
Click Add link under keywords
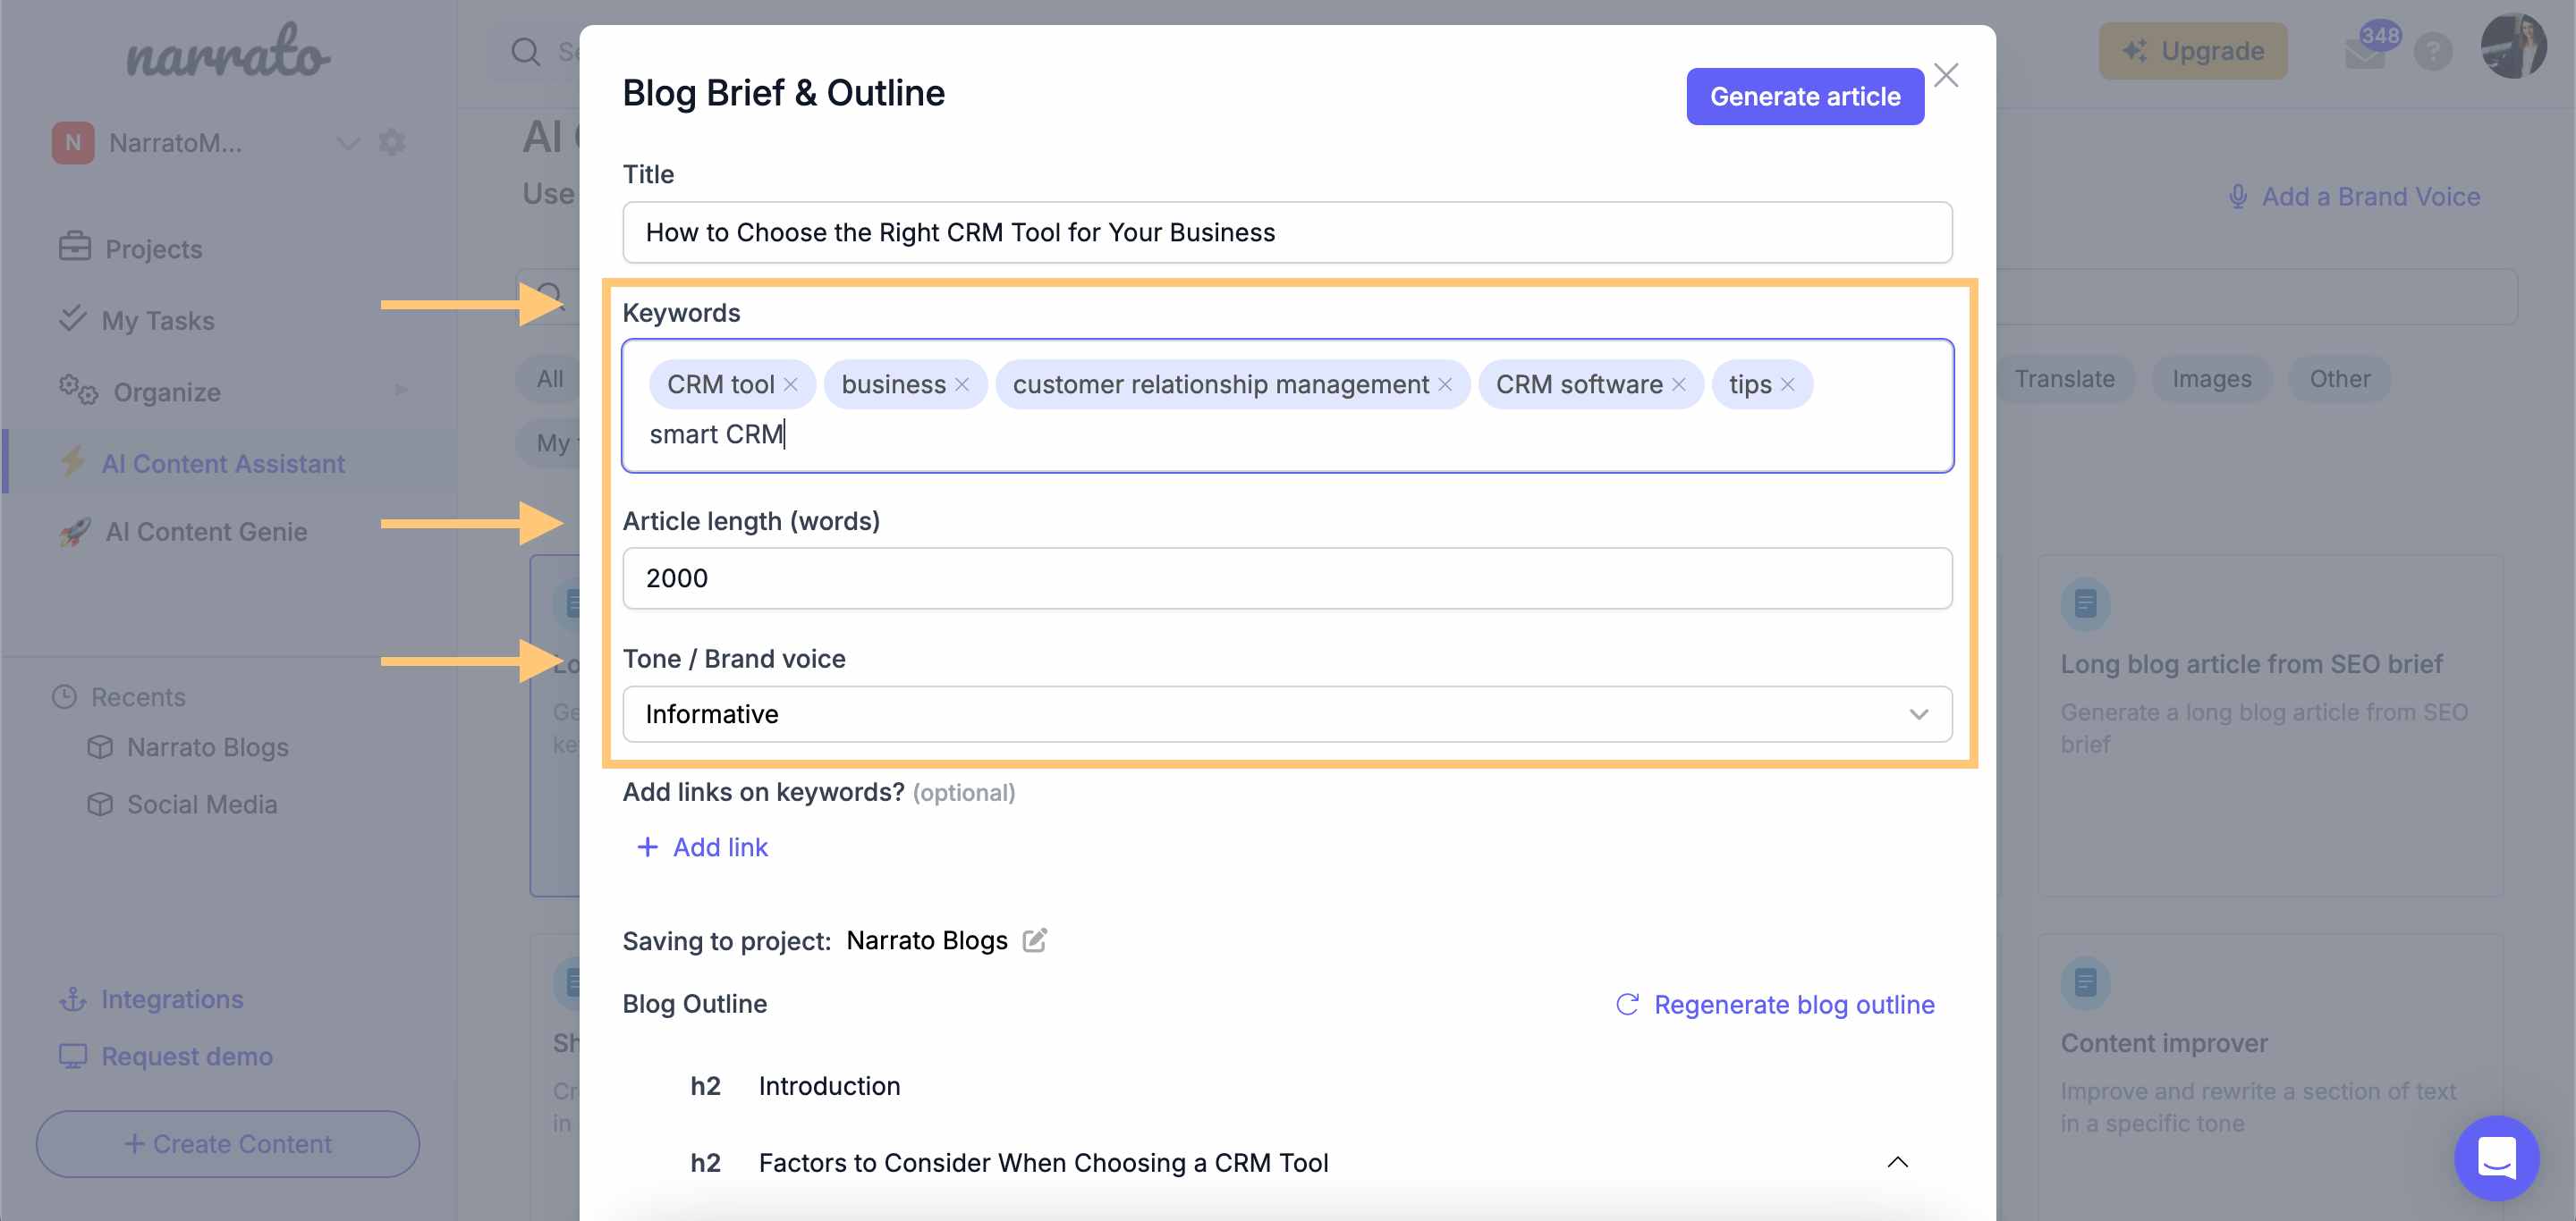click(702, 846)
